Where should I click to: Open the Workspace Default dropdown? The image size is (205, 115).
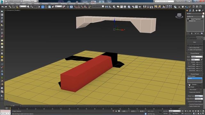[x=30, y=1]
